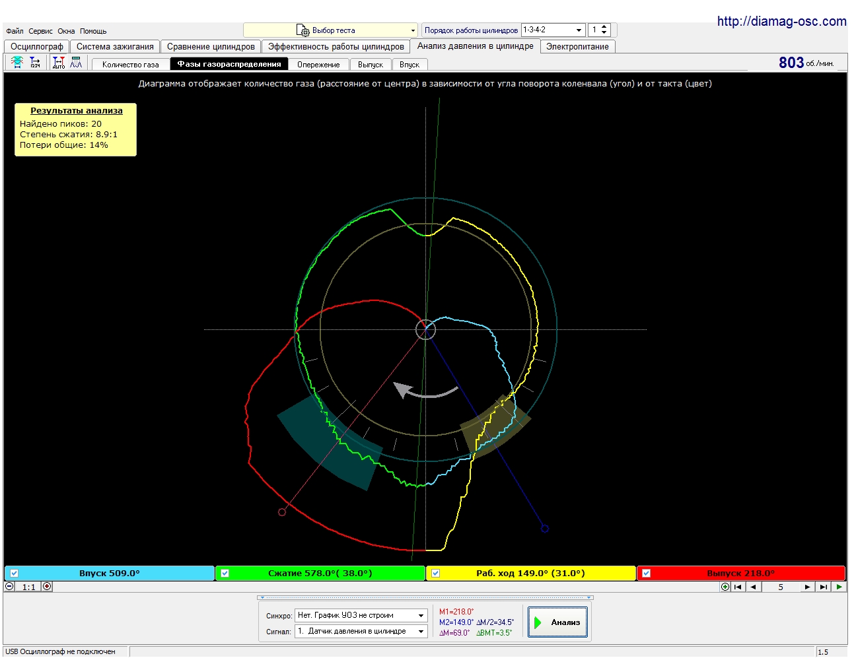Image resolution: width=856 pixels, height=660 pixels.
Task: Click the M1=218.0° value
Action: coord(456,612)
